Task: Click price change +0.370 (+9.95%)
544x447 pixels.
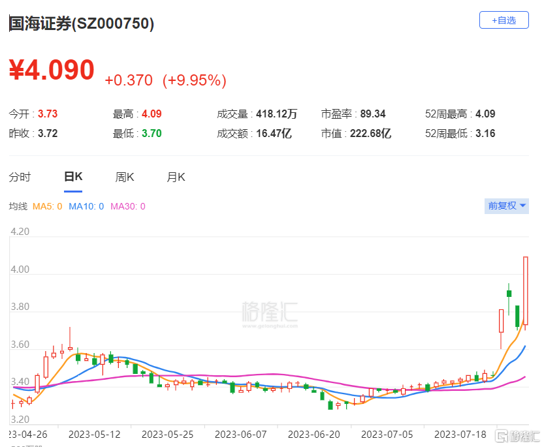Action: tap(165, 80)
